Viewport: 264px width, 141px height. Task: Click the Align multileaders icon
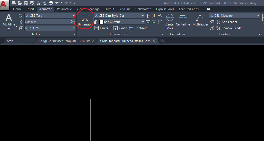pos(212,22)
